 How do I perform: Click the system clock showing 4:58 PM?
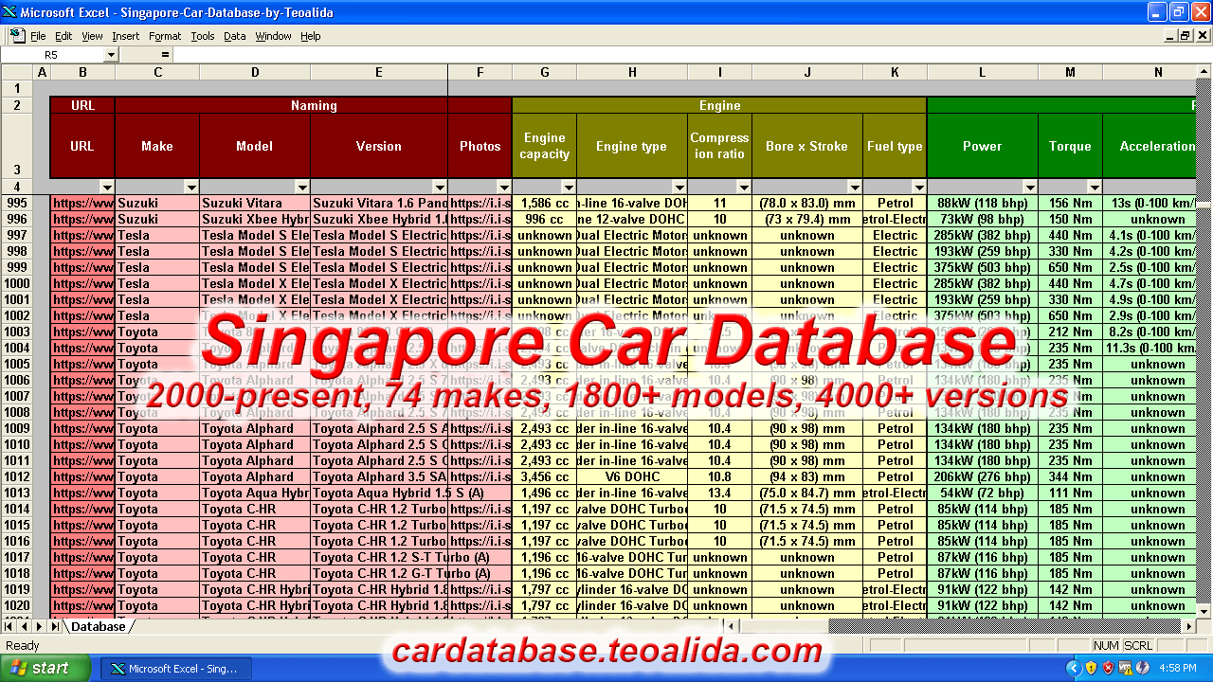[x=1178, y=668]
